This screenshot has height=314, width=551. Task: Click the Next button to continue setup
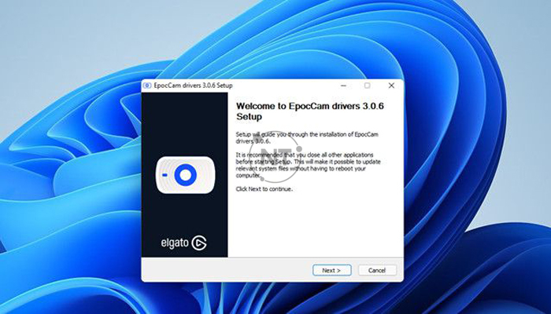(331, 270)
